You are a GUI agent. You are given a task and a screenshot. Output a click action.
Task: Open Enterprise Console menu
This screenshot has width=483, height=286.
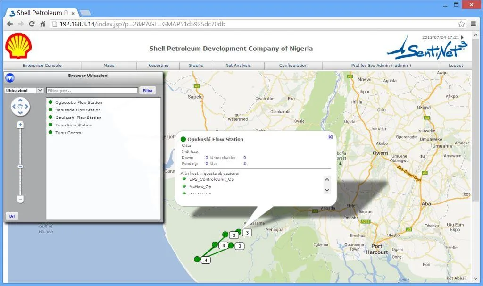pos(42,65)
